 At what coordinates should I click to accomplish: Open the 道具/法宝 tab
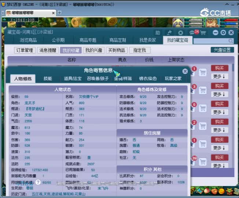73,79
